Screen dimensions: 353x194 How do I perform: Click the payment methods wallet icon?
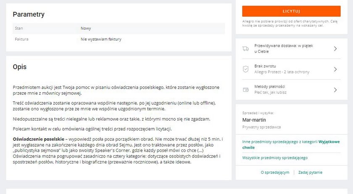(x=245, y=90)
